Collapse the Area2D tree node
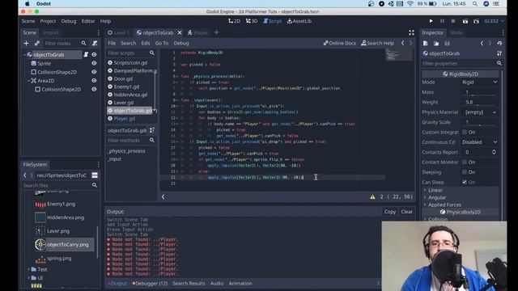The height and width of the screenshot is (291, 518). [29, 80]
